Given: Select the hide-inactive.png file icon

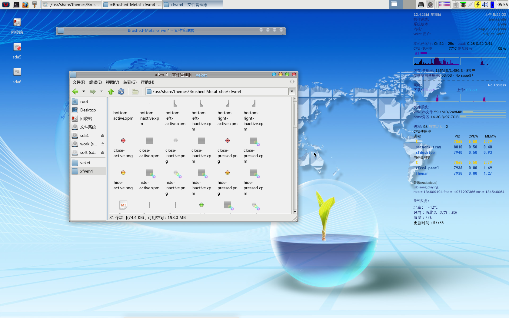Looking at the screenshot, I should point(177,174).
